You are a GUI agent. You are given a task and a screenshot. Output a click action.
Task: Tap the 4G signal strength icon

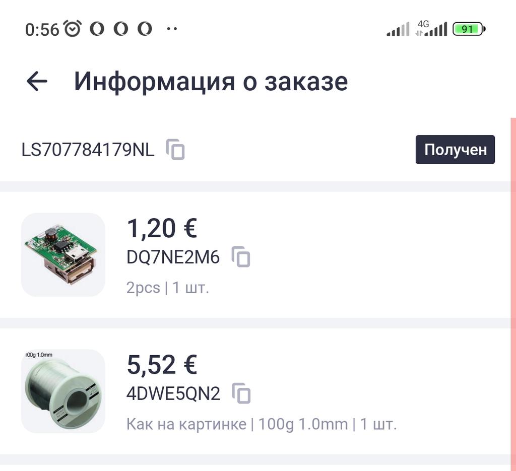coord(431,29)
